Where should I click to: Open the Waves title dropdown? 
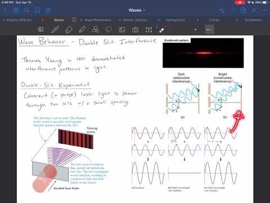[x=137, y=11]
